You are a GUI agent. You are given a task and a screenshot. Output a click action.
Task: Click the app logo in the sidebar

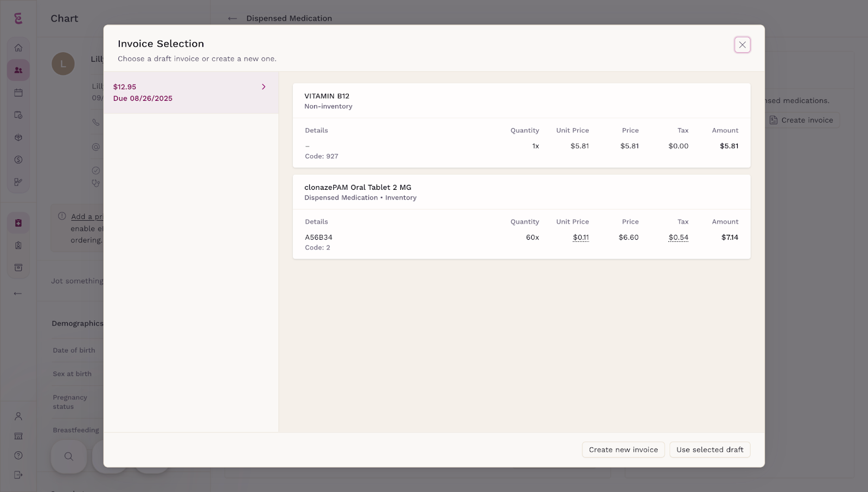(18, 18)
